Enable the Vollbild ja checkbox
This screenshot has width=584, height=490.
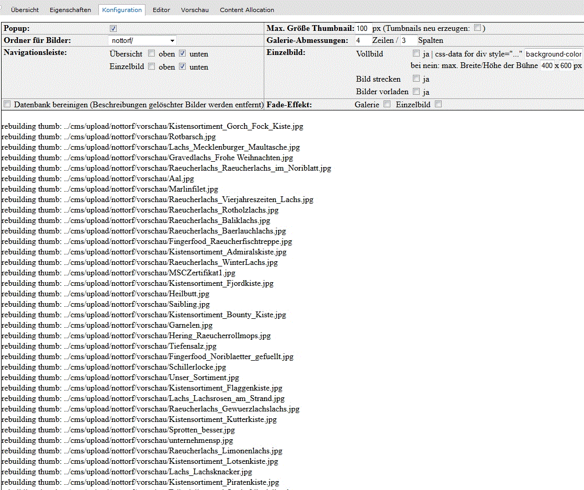(x=416, y=53)
